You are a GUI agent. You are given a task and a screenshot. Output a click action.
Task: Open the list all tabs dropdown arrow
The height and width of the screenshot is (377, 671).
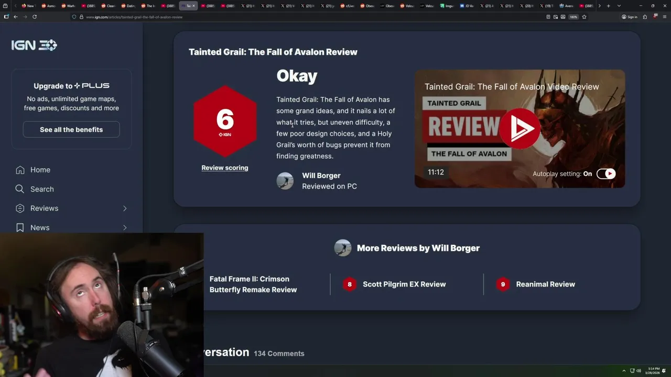coord(619,6)
